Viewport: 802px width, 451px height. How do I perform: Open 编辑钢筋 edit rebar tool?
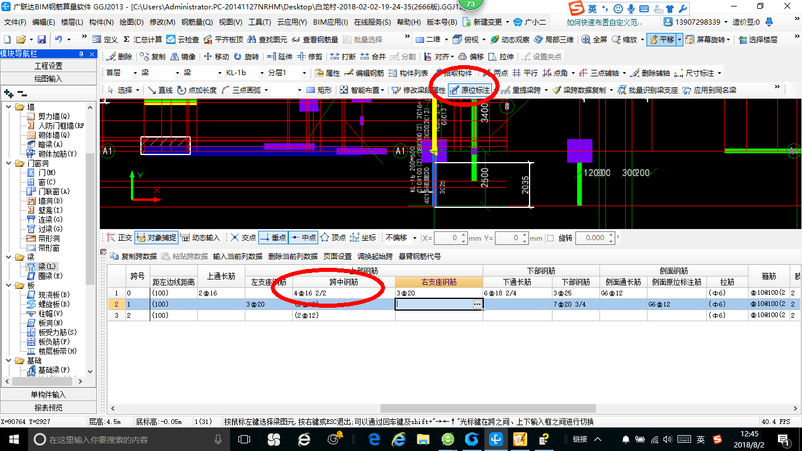pos(365,73)
